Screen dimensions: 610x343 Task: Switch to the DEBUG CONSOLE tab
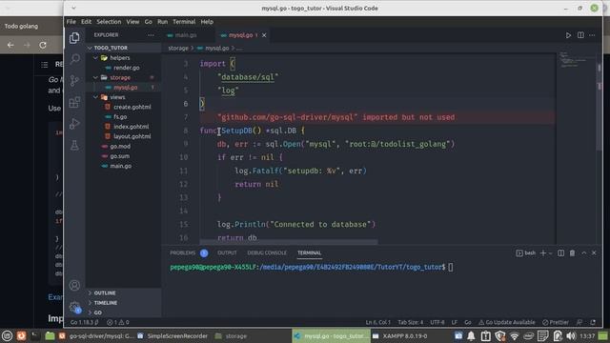pyautogui.click(x=267, y=252)
